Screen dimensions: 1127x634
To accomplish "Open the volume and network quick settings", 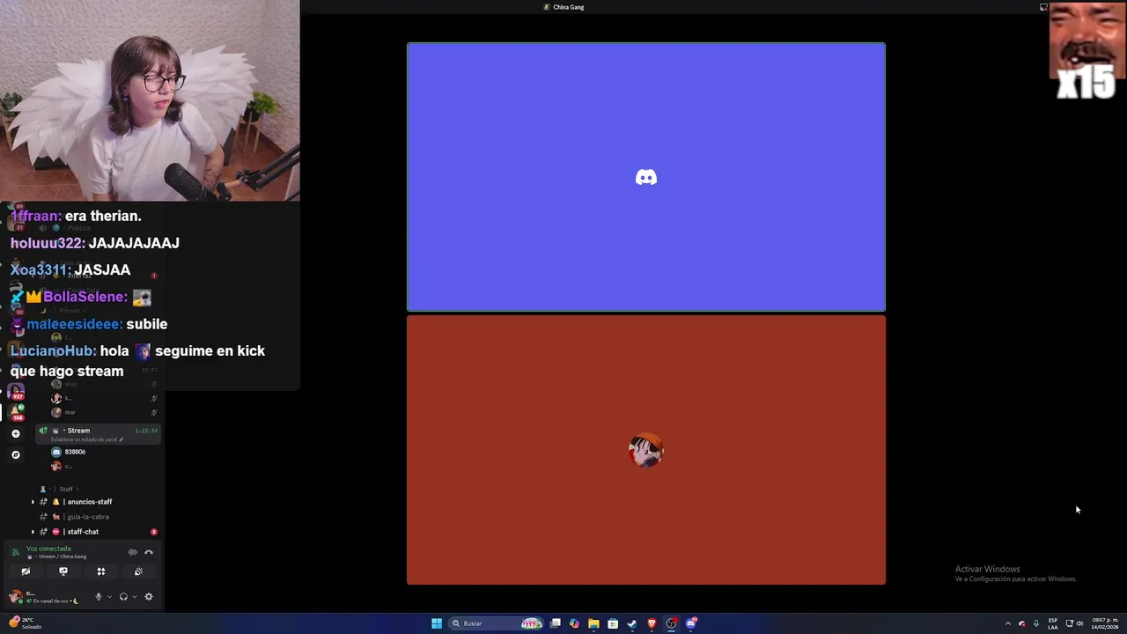I will [x=1074, y=623].
